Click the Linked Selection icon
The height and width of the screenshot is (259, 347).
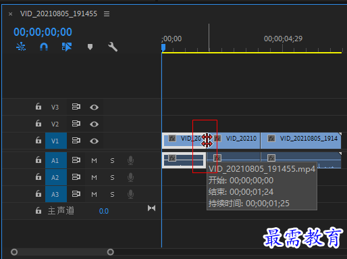(67, 47)
